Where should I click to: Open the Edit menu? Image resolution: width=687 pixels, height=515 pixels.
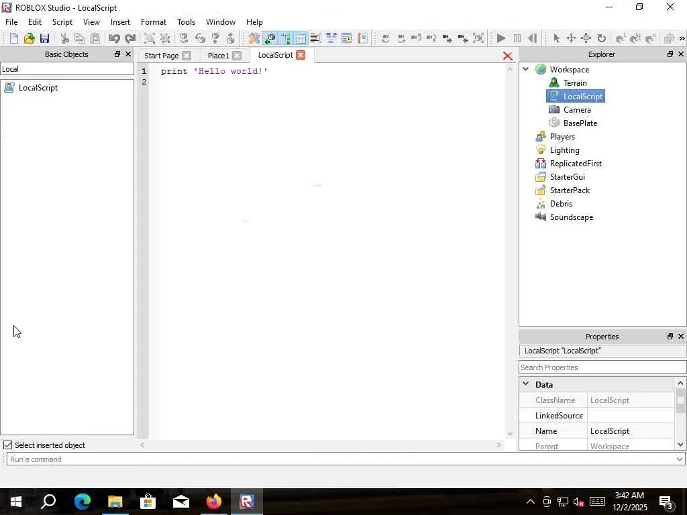(x=35, y=22)
